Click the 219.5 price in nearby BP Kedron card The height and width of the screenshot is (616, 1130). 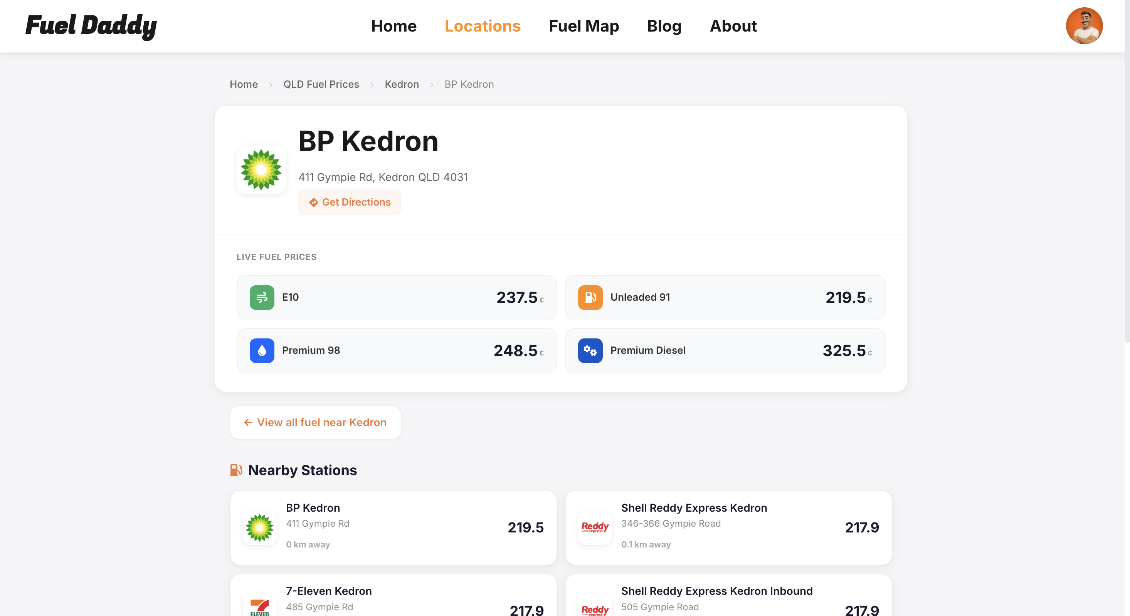pyautogui.click(x=526, y=527)
